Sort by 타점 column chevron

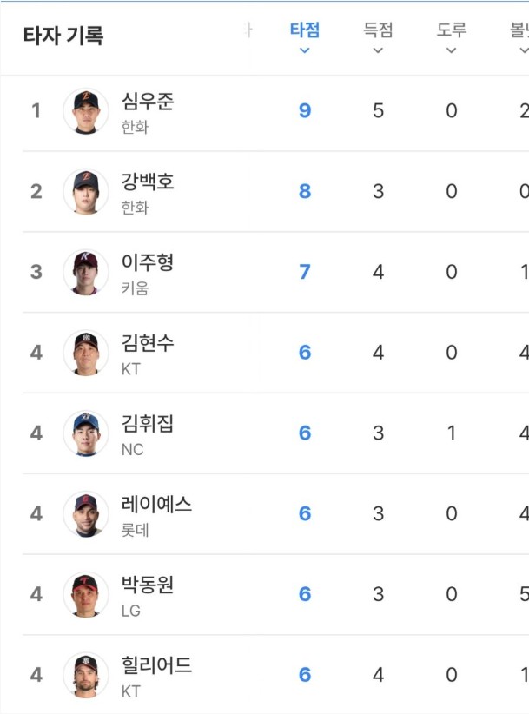point(305,50)
